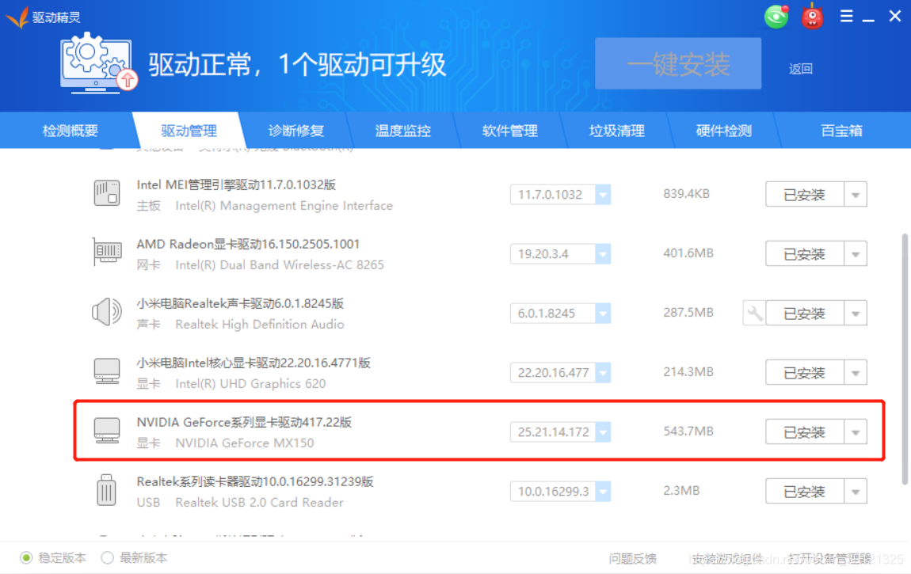Open the red robot mascot icon
Image resolution: width=911 pixels, height=574 pixels.
[x=812, y=17]
